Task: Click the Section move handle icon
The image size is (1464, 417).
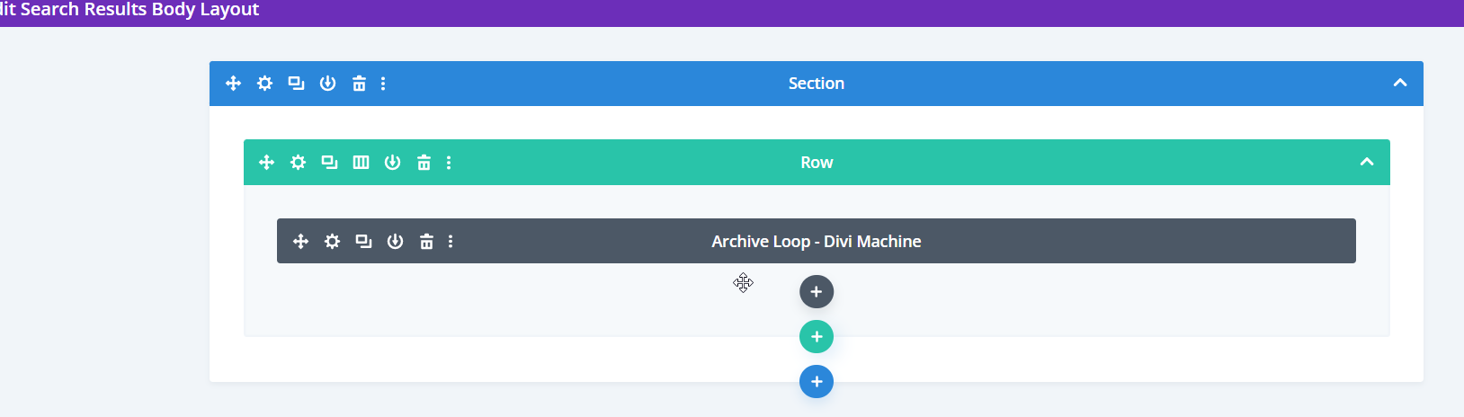Action: click(233, 84)
